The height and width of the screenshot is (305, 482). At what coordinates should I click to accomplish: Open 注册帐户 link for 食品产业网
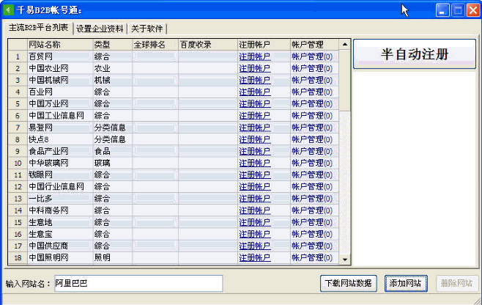(255, 152)
